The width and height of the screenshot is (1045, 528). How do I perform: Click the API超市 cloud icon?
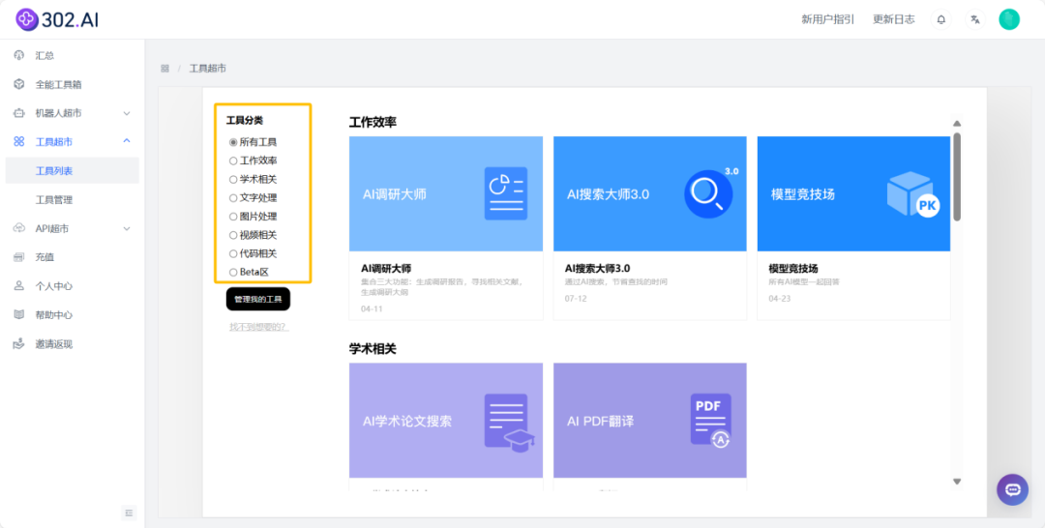pyautogui.click(x=19, y=228)
